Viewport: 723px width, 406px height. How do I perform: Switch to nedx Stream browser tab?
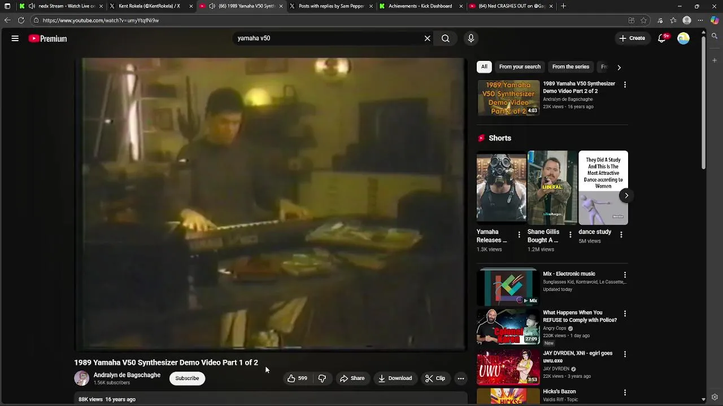click(60, 6)
